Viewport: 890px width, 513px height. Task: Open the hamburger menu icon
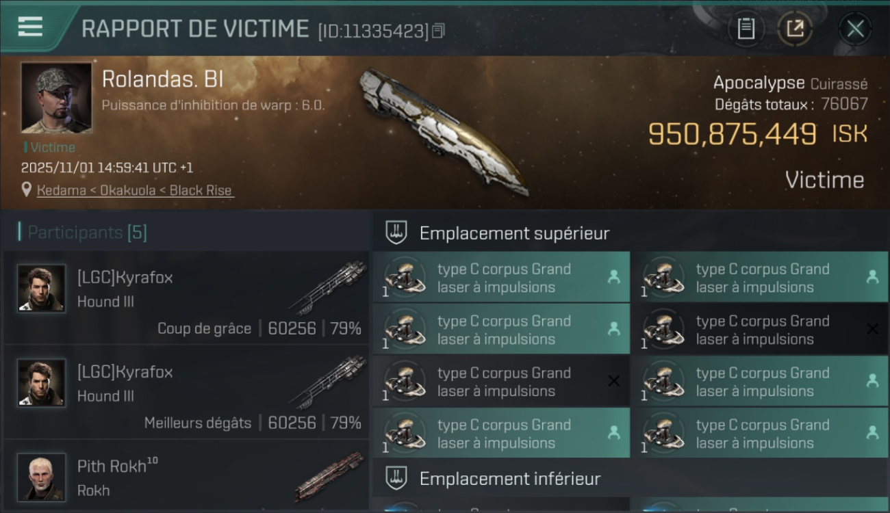[30, 27]
